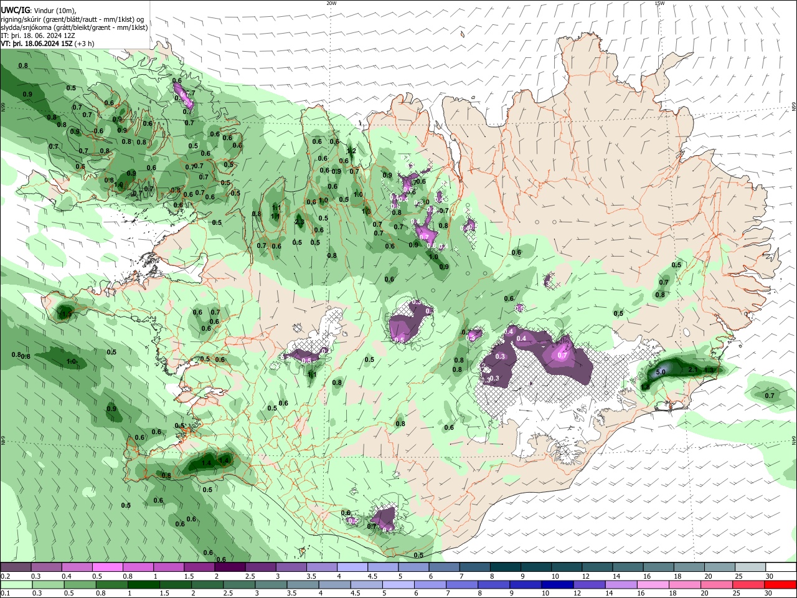Click the '0.1' label starting the rain scale
797x598 pixels.
tap(6, 593)
